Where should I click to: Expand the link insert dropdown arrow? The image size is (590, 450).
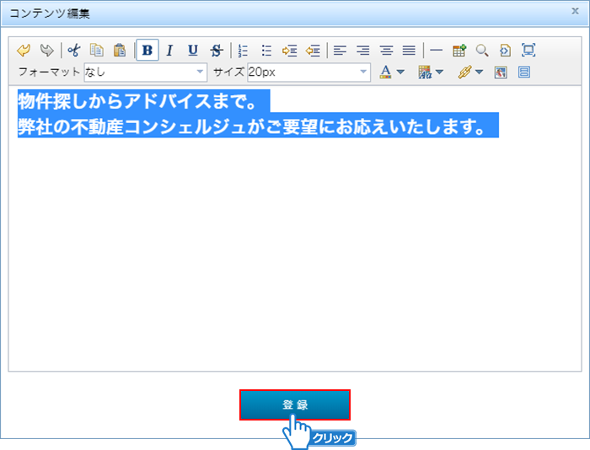pos(480,72)
